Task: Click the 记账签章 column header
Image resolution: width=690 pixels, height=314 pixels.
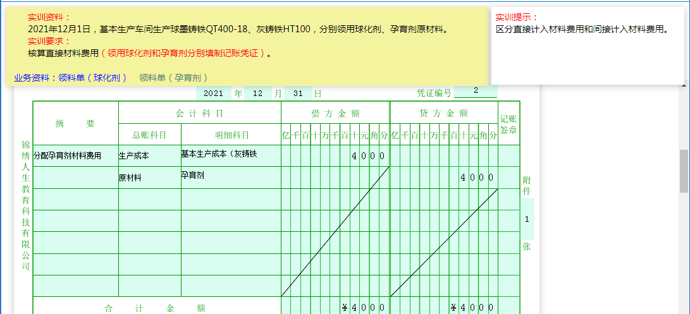Action: (508, 124)
